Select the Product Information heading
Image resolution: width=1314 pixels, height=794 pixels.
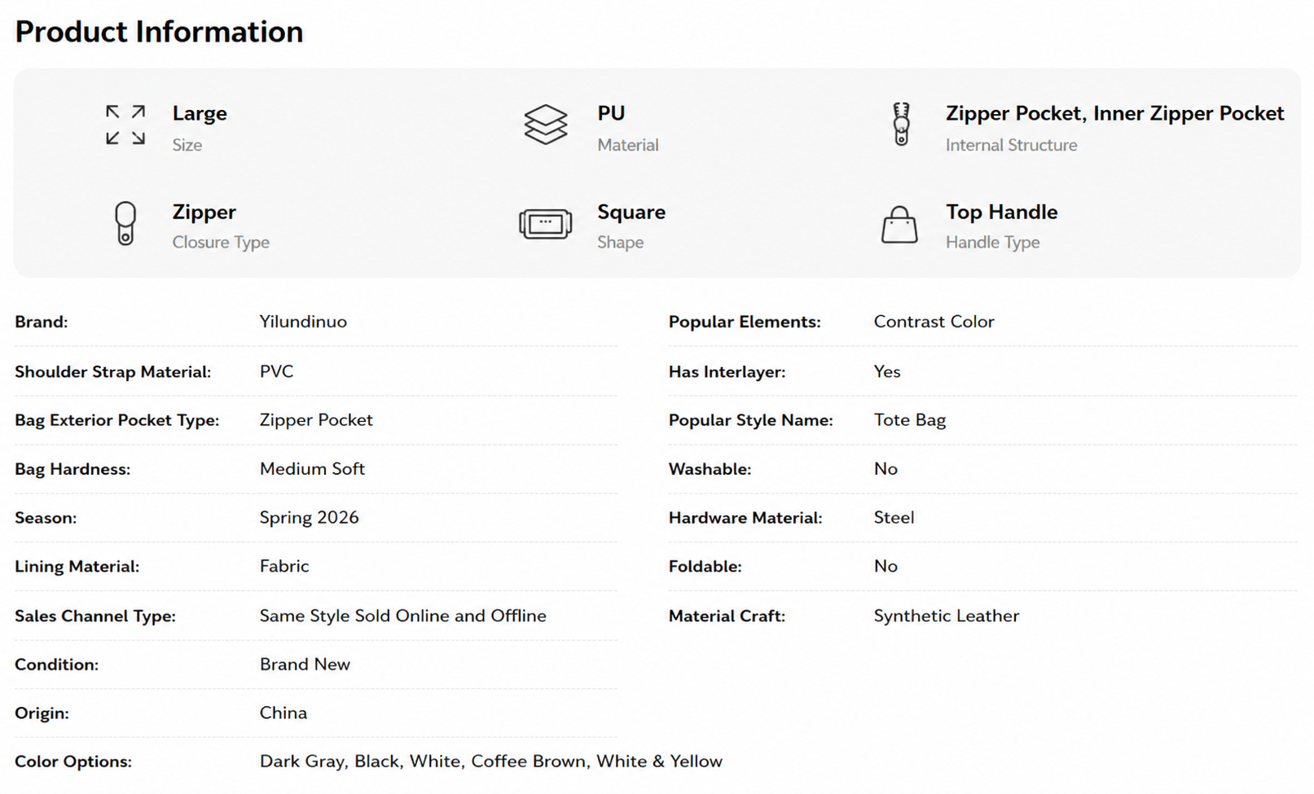point(159,32)
